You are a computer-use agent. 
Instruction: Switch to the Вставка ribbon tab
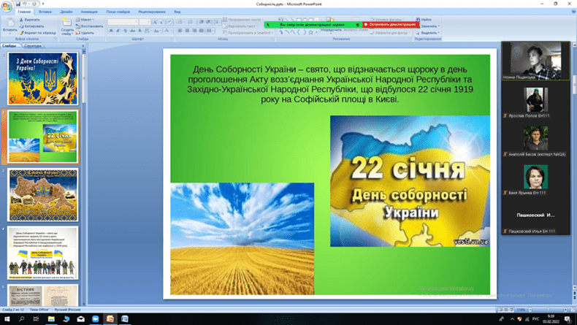tap(45, 12)
